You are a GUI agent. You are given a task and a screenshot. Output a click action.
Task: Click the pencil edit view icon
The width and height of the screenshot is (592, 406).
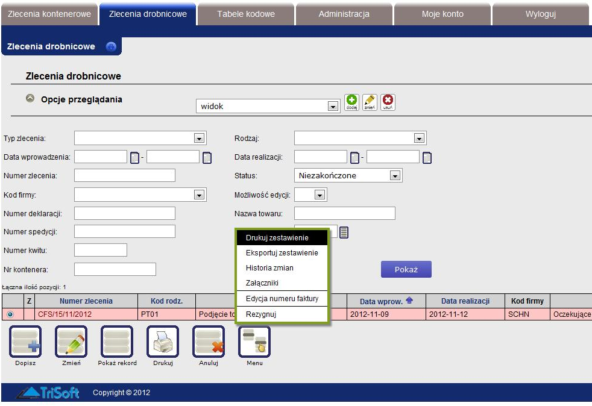pos(370,102)
